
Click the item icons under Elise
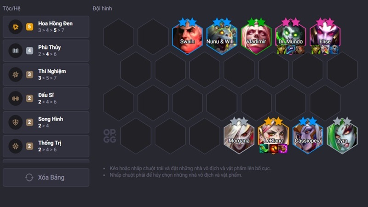(x=325, y=50)
